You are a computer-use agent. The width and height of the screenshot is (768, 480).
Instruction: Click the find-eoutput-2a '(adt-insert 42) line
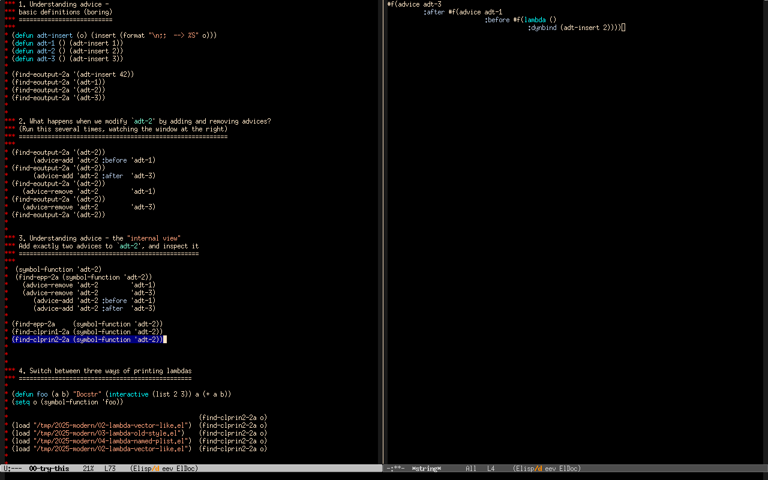coord(73,74)
